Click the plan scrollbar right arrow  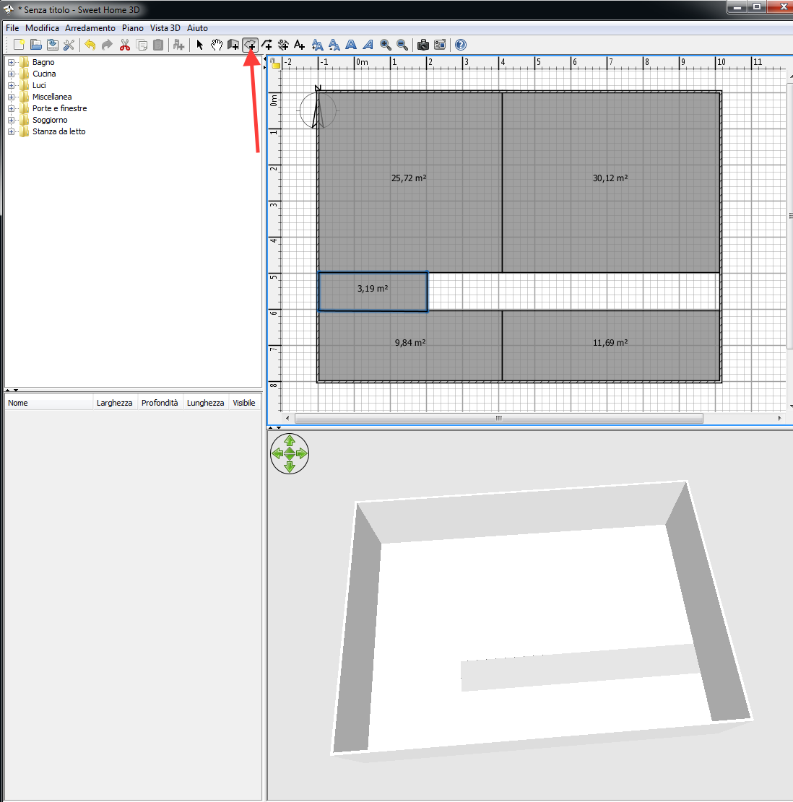pyautogui.click(x=779, y=419)
